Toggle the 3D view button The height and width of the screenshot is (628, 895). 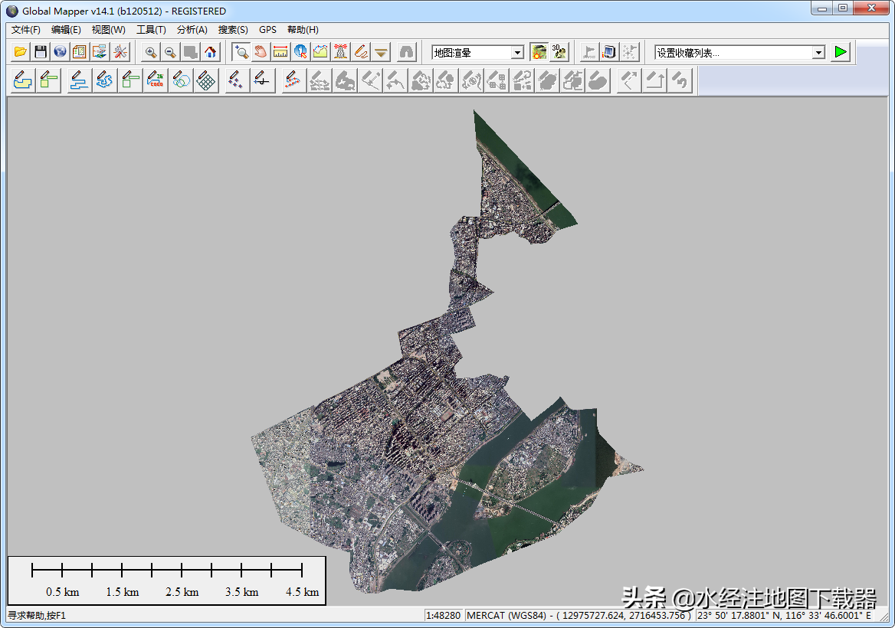(x=559, y=52)
